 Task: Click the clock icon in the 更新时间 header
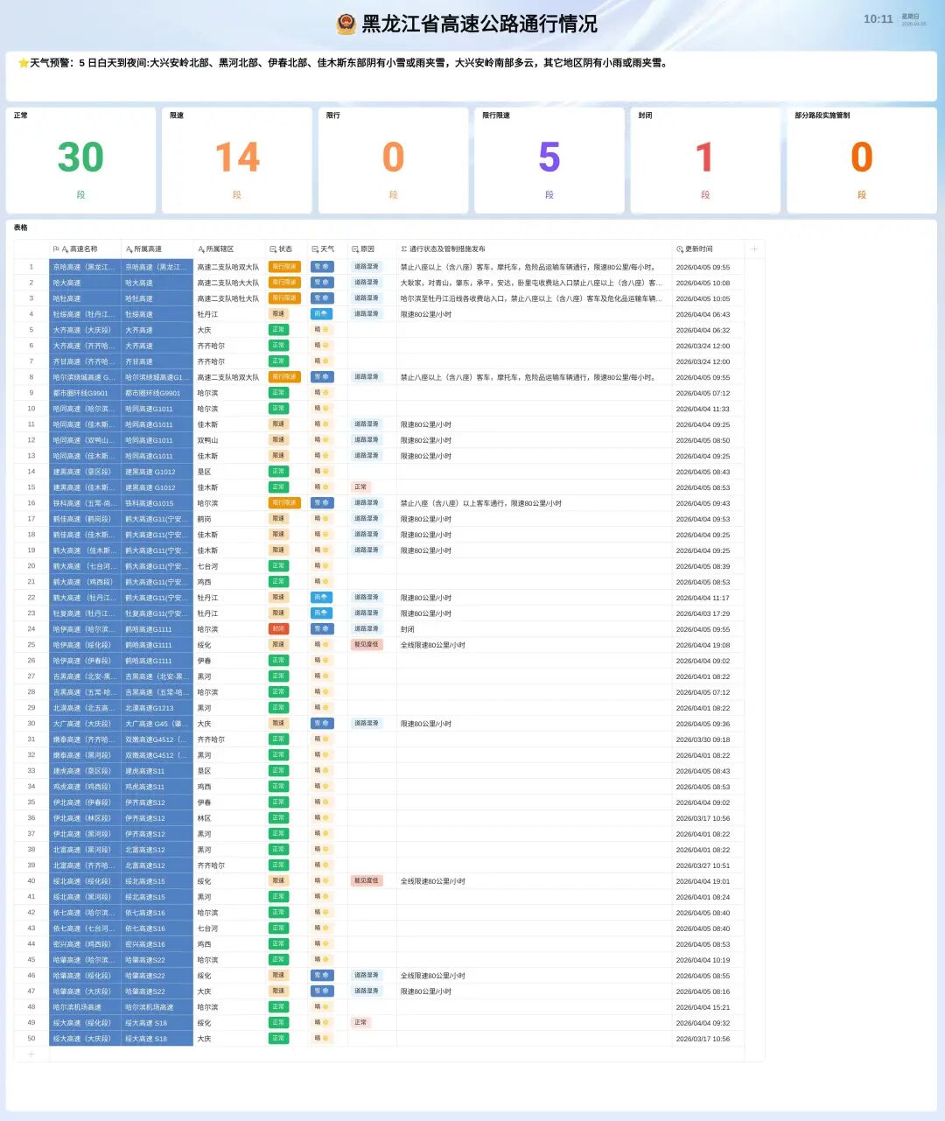click(679, 249)
